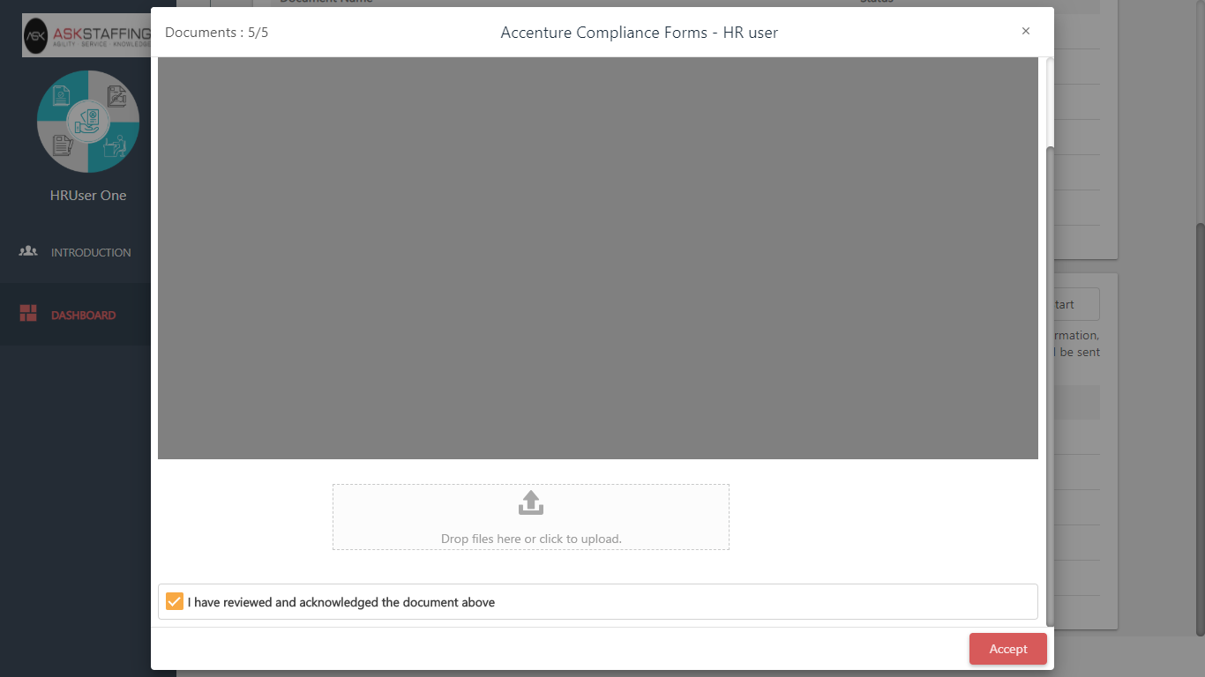Image resolution: width=1205 pixels, height=677 pixels.
Task: Click the dialog title Accenture Compliance Forms
Action: click(x=640, y=33)
